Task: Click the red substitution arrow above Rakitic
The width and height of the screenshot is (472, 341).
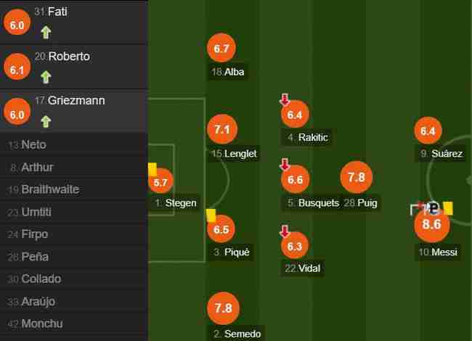Action: (x=285, y=99)
